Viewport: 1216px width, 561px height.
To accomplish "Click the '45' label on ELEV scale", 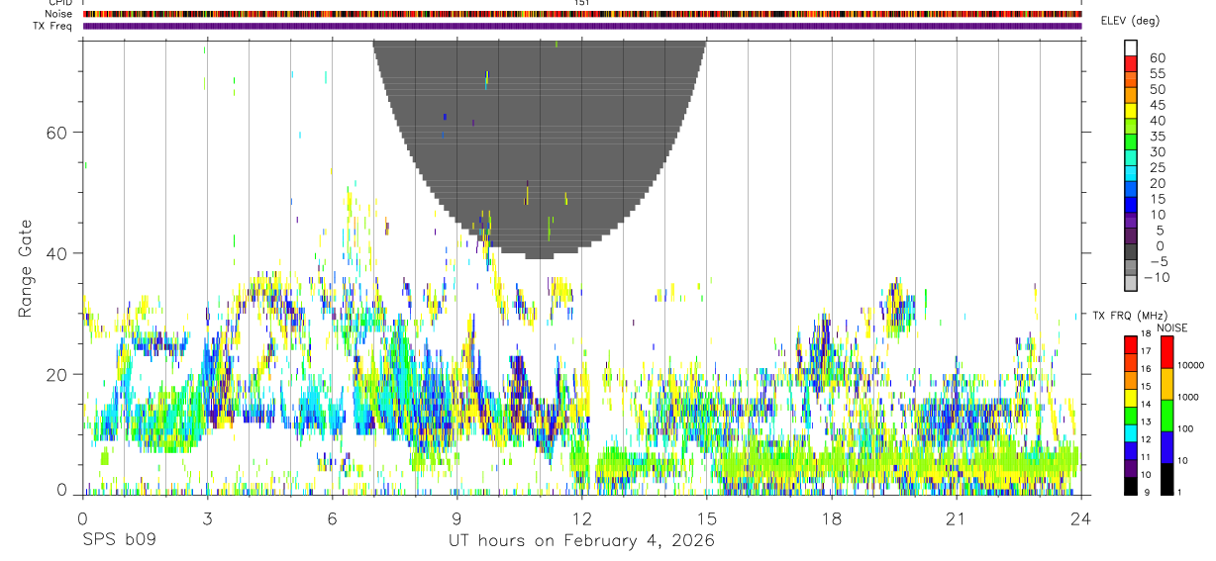I will [1157, 106].
